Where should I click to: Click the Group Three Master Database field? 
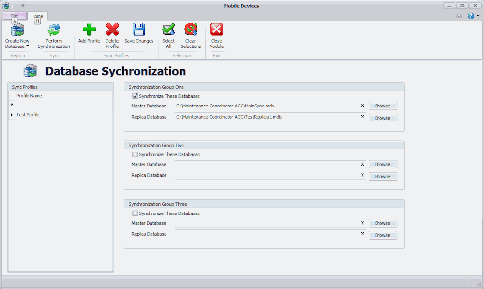coord(266,223)
